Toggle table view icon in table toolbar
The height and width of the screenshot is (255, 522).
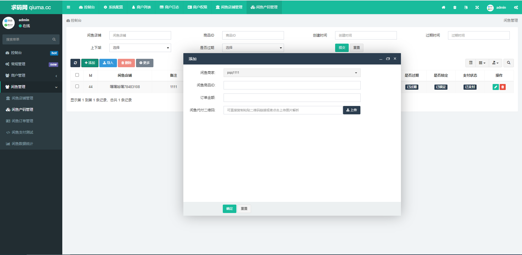[x=471, y=63]
